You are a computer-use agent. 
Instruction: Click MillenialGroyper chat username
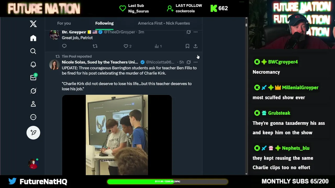pos(300,87)
